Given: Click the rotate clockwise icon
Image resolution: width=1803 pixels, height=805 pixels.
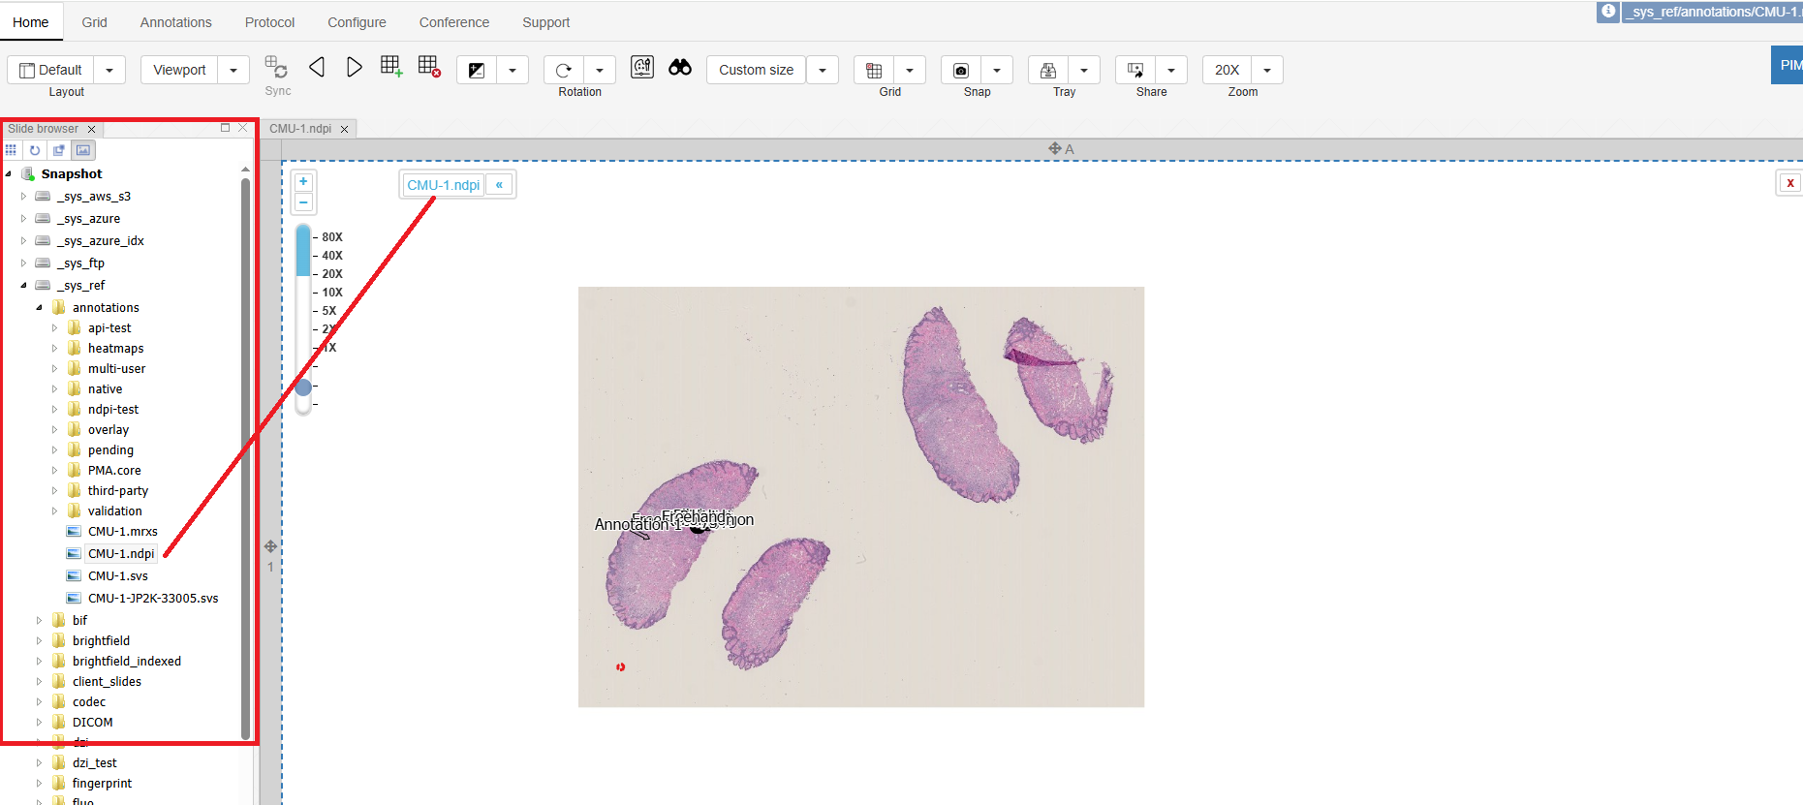Looking at the screenshot, I should (x=564, y=71).
